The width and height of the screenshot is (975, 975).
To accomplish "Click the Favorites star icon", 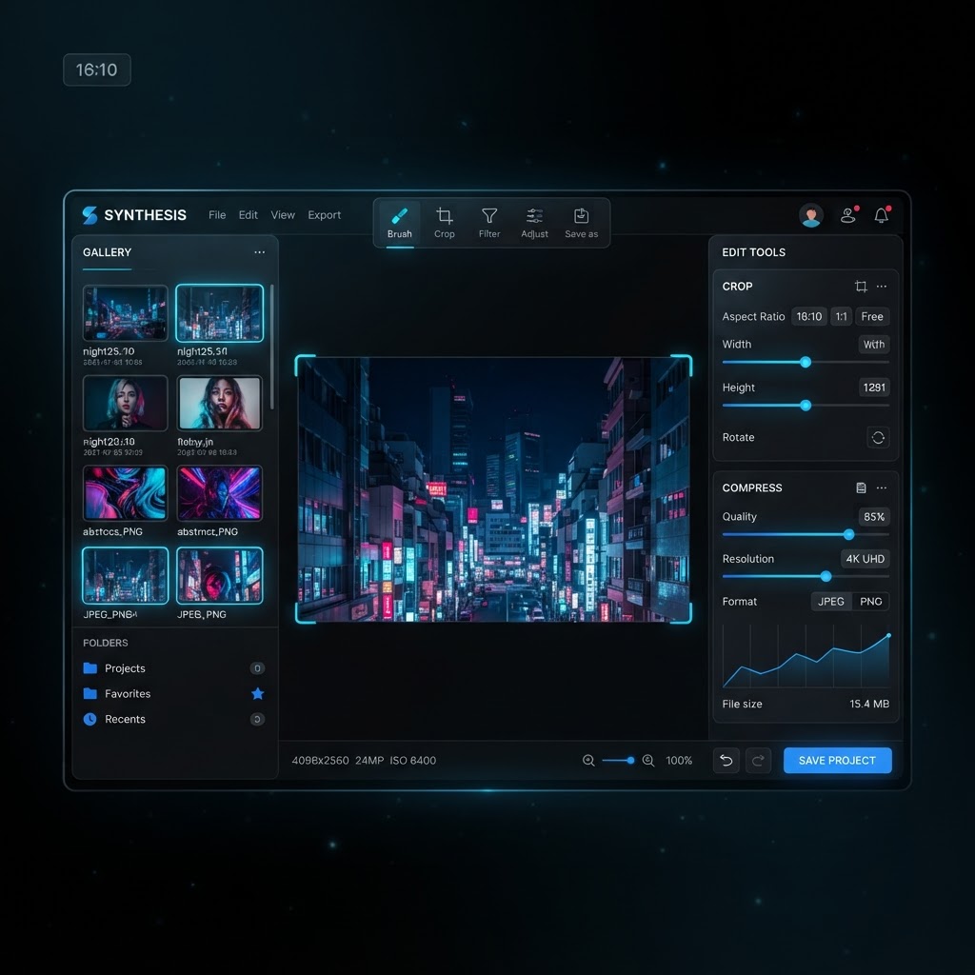I will click(x=257, y=693).
